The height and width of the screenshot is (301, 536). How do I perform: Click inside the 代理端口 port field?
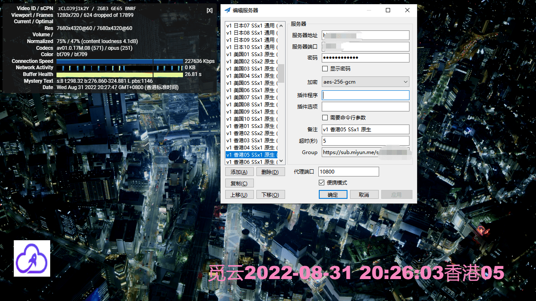click(x=348, y=171)
